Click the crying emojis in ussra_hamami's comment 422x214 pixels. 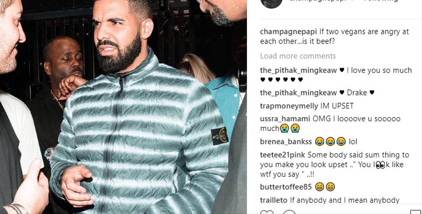point(290,128)
